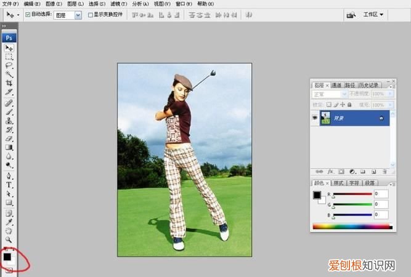The width and height of the screenshot is (411, 277).
Task: Open the 图层 auto-select dropdown
Action: click(x=68, y=15)
